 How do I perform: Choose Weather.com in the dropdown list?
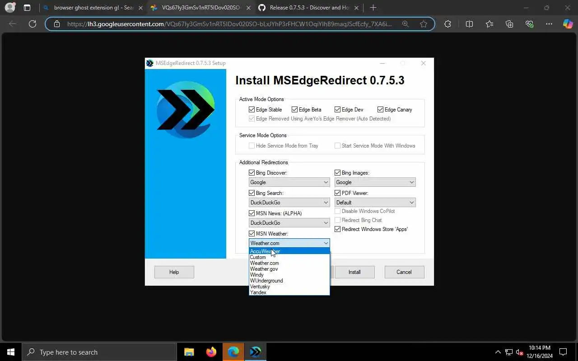[289, 263]
